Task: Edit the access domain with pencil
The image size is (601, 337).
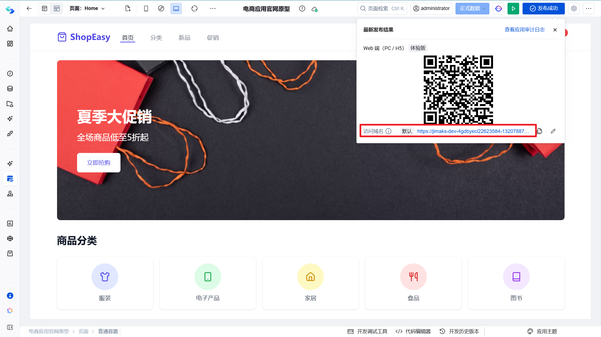Action: point(553,131)
